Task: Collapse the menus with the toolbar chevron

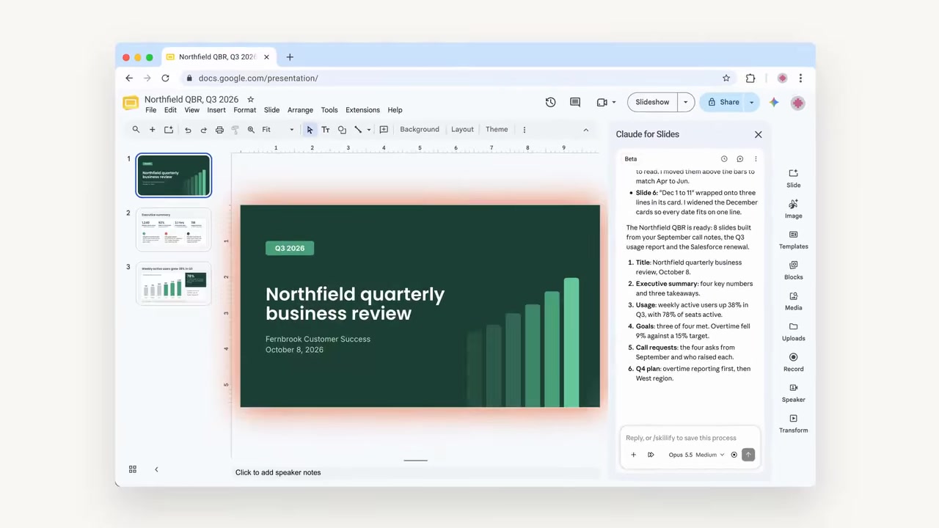Action: [x=585, y=130]
